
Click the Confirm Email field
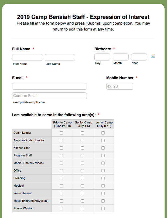click(x=49, y=96)
